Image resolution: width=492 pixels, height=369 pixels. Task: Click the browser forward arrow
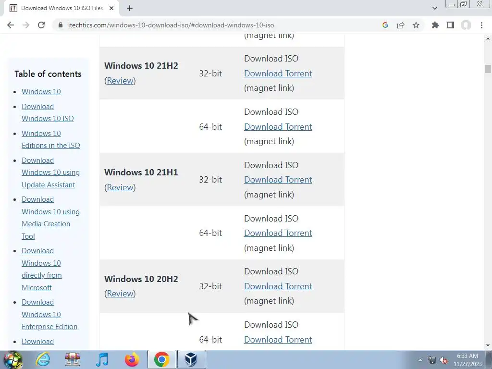(26, 25)
